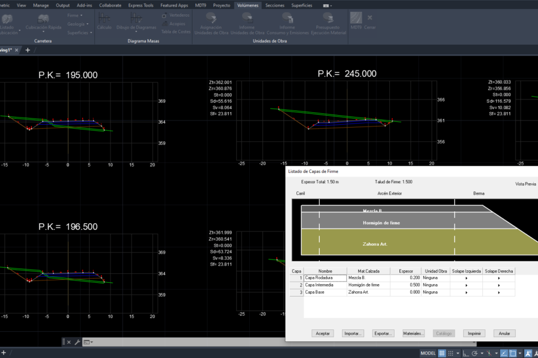
Task: Toggle grid display in status bar
Action: click(x=442, y=353)
